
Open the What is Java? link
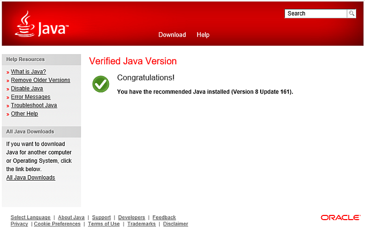click(28, 71)
